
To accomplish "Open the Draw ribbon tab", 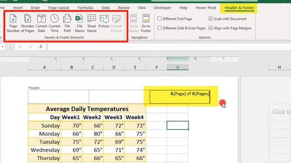I will point(35,8).
